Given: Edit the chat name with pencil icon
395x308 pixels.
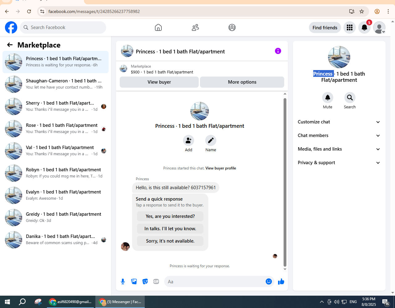Looking at the screenshot, I should coord(211,140).
